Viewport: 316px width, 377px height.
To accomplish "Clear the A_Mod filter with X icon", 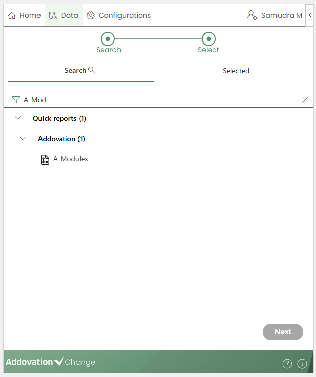I will [305, 100].
